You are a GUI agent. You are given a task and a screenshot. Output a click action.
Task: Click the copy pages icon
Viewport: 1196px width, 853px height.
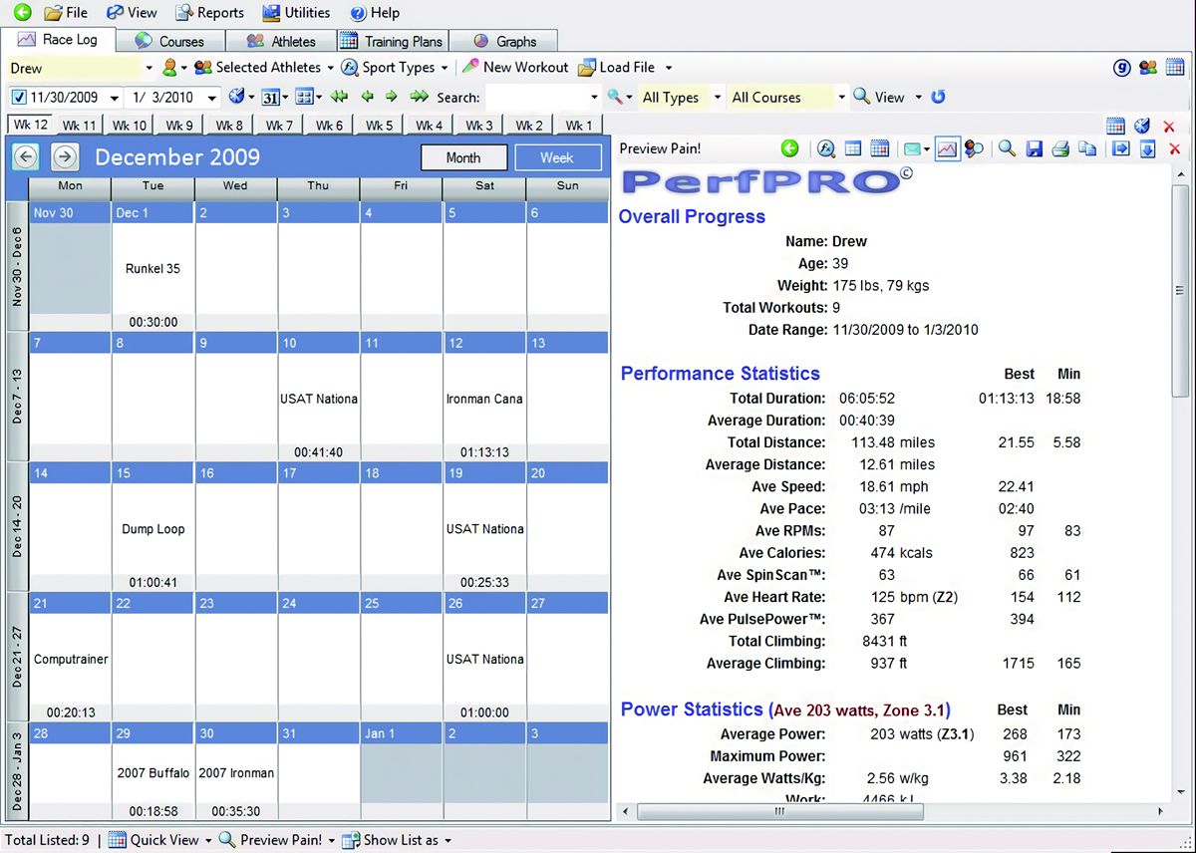pos(1087,148)
